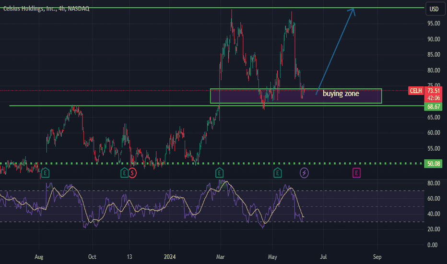The height and width of the screenshot is (264, 447).
Task: Click 85.00 on the price scale
Action: pos(434,55)
